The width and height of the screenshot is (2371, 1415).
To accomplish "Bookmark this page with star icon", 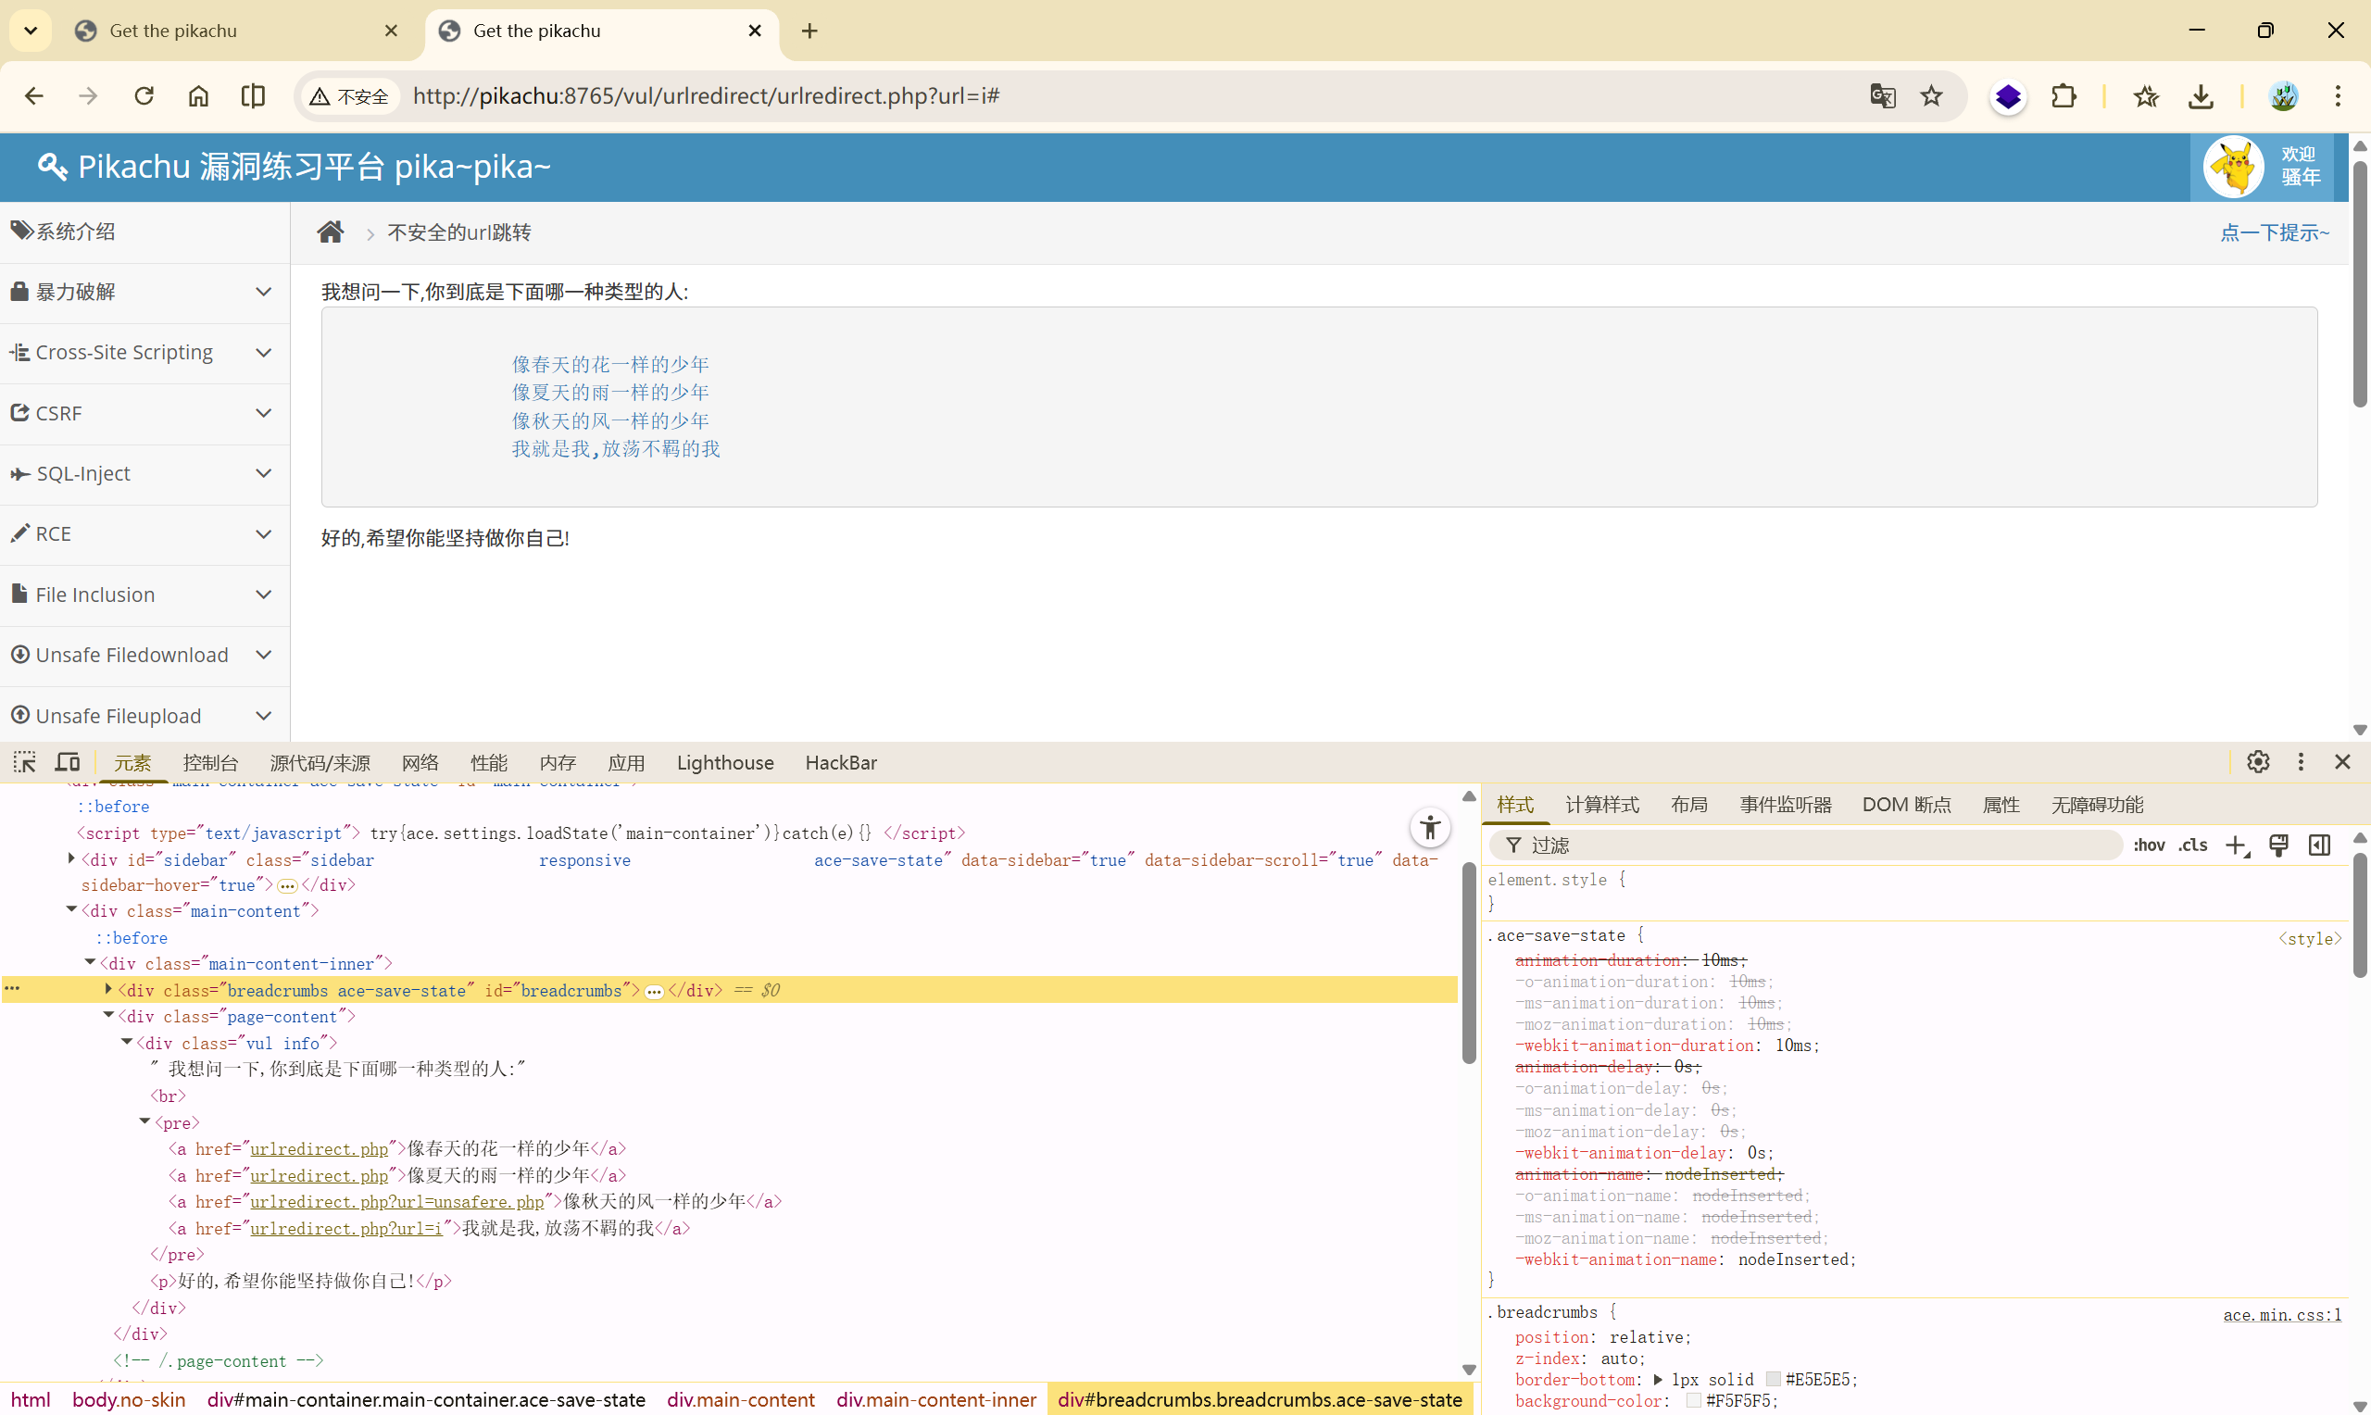I will click(x=1931, y=96).
